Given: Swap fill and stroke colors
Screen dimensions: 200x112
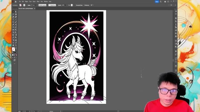Looking at the screenshot, I should [x=16, y=48].
